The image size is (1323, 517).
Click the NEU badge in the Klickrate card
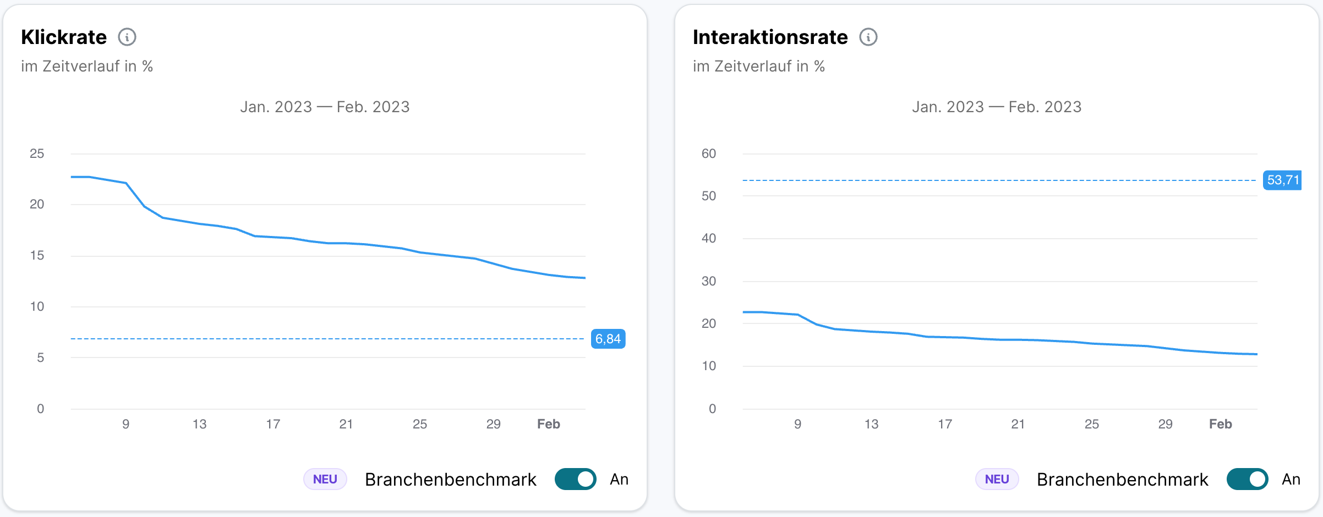pos(325,479)
